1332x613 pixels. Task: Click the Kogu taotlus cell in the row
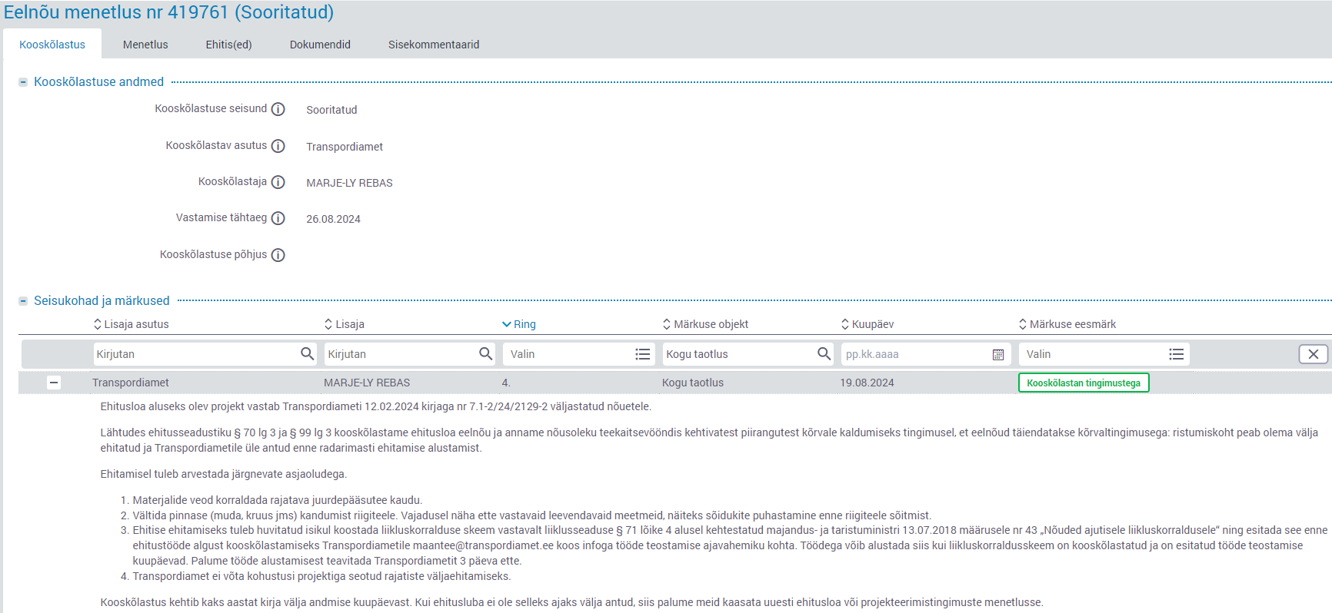pyautogui.click(x=693, y=383)
